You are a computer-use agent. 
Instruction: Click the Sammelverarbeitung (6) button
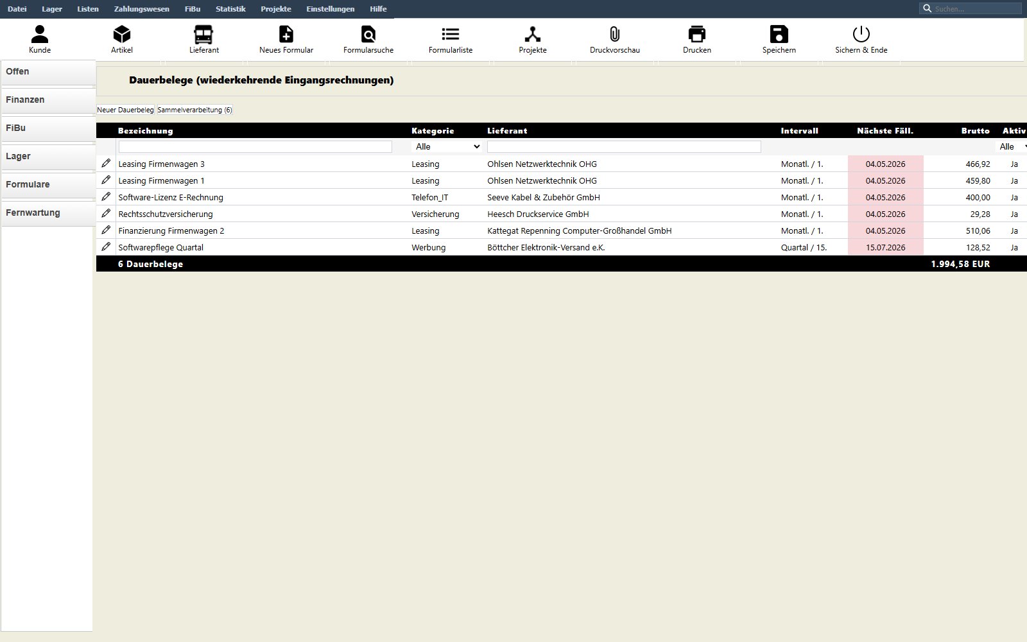pos(195,110)
